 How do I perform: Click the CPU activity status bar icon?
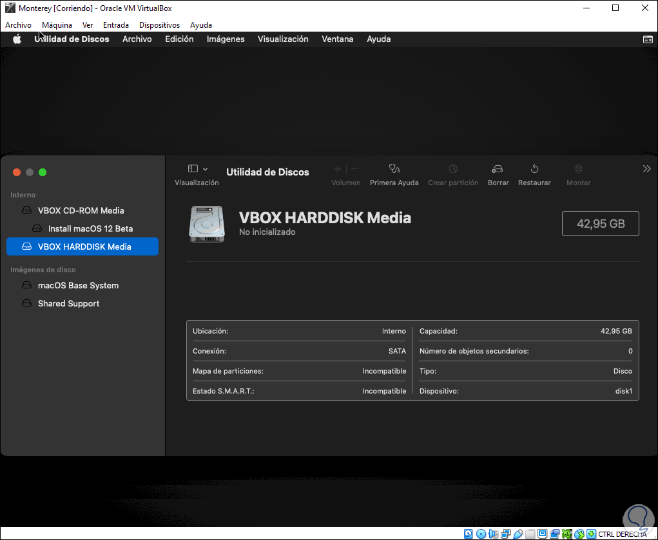567,534
